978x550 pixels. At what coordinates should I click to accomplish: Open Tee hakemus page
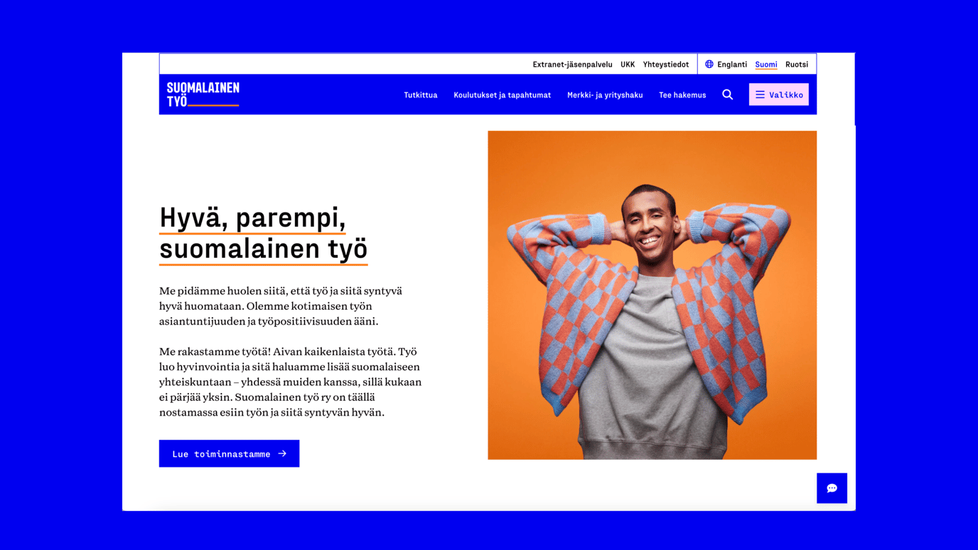[x=682, y=95]
